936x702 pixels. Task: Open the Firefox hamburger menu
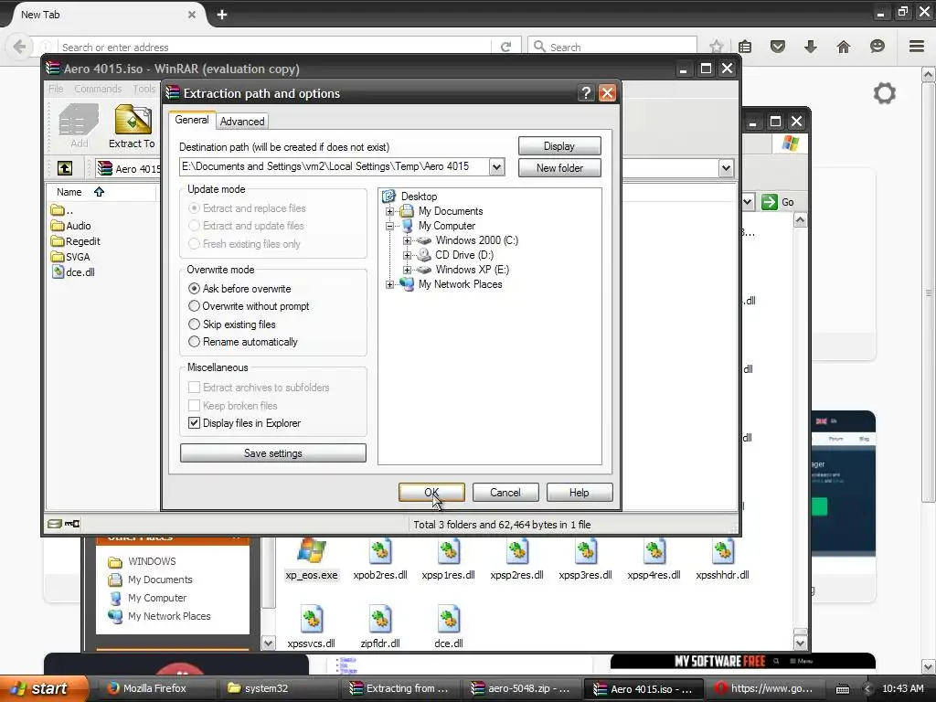click(917, 47)
